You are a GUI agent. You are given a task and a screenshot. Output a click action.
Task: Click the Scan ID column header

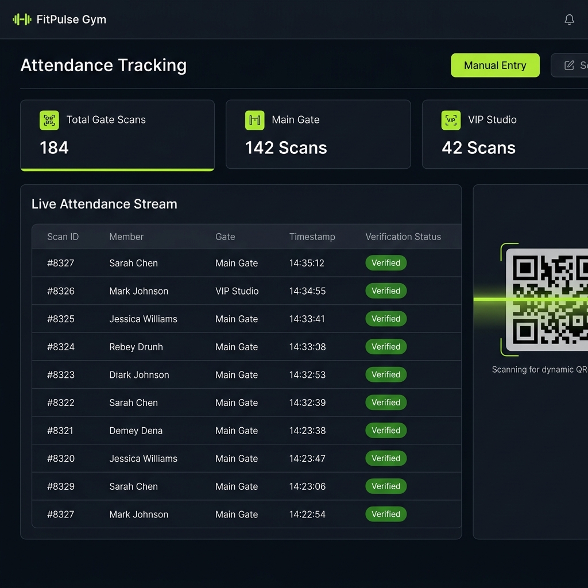point(63,237)
